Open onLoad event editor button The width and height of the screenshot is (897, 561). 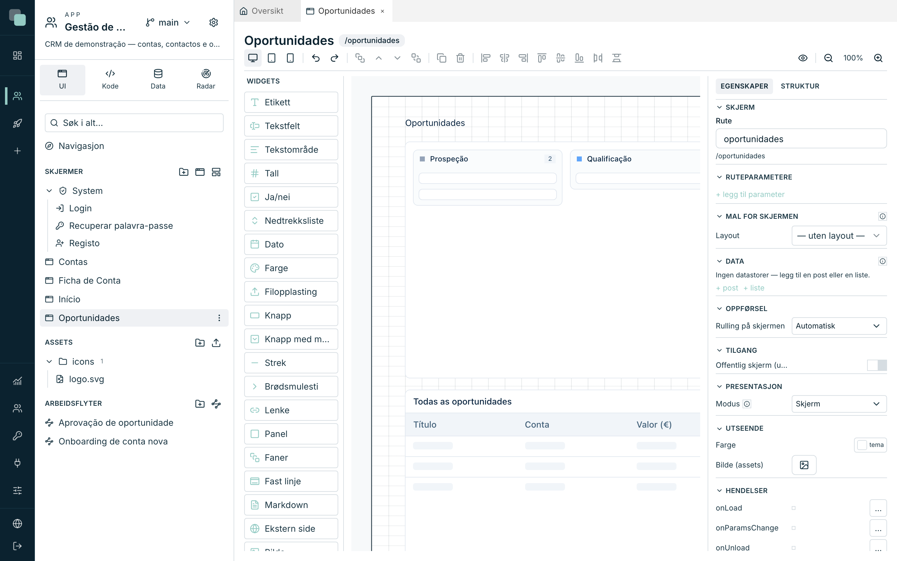[x=878, y=508]
